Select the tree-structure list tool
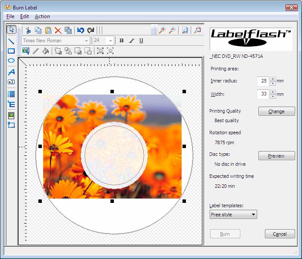302x259 pixels. coord(11,104)
